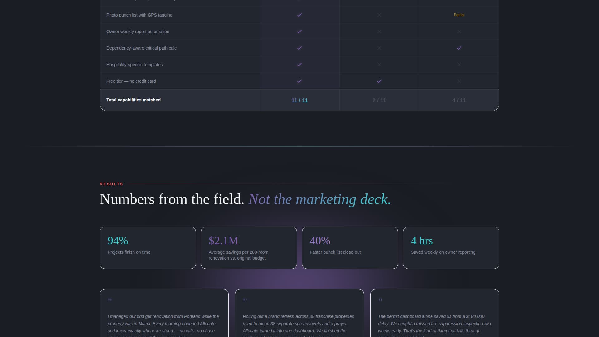Click 'Numbers from the field.' heading text

(172, 199)
